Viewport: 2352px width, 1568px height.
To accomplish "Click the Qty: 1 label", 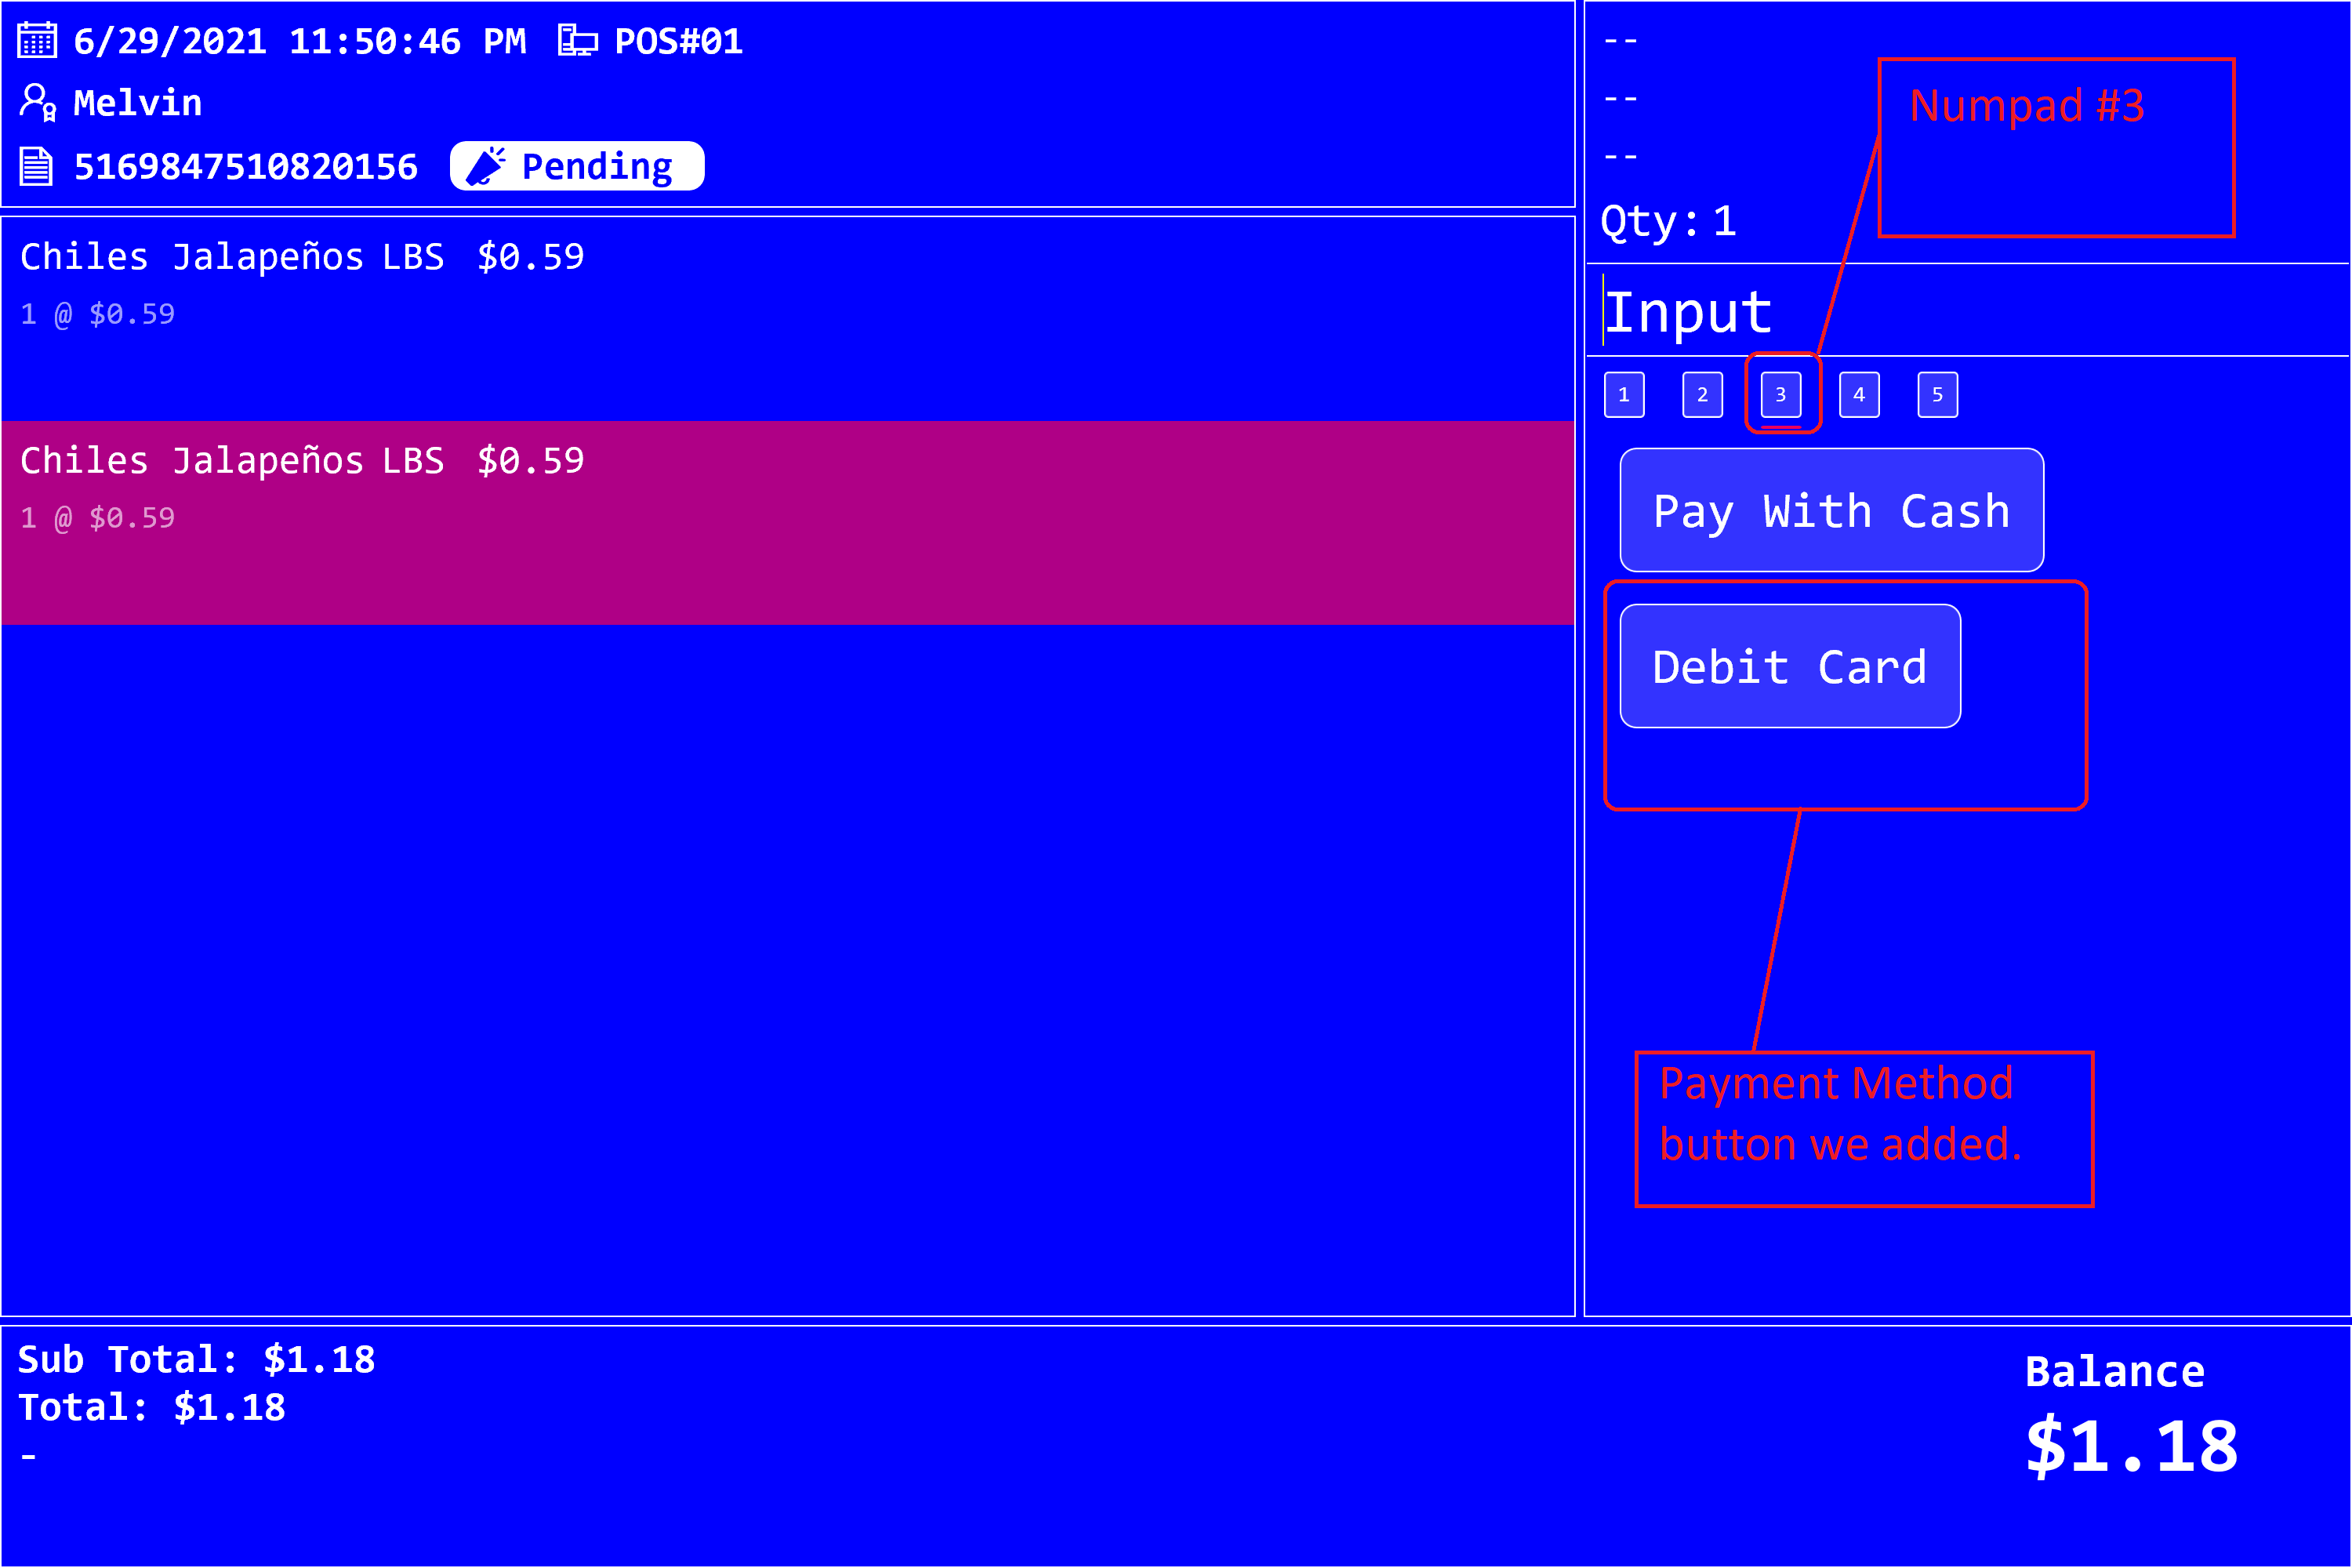I will point(1668,221).
